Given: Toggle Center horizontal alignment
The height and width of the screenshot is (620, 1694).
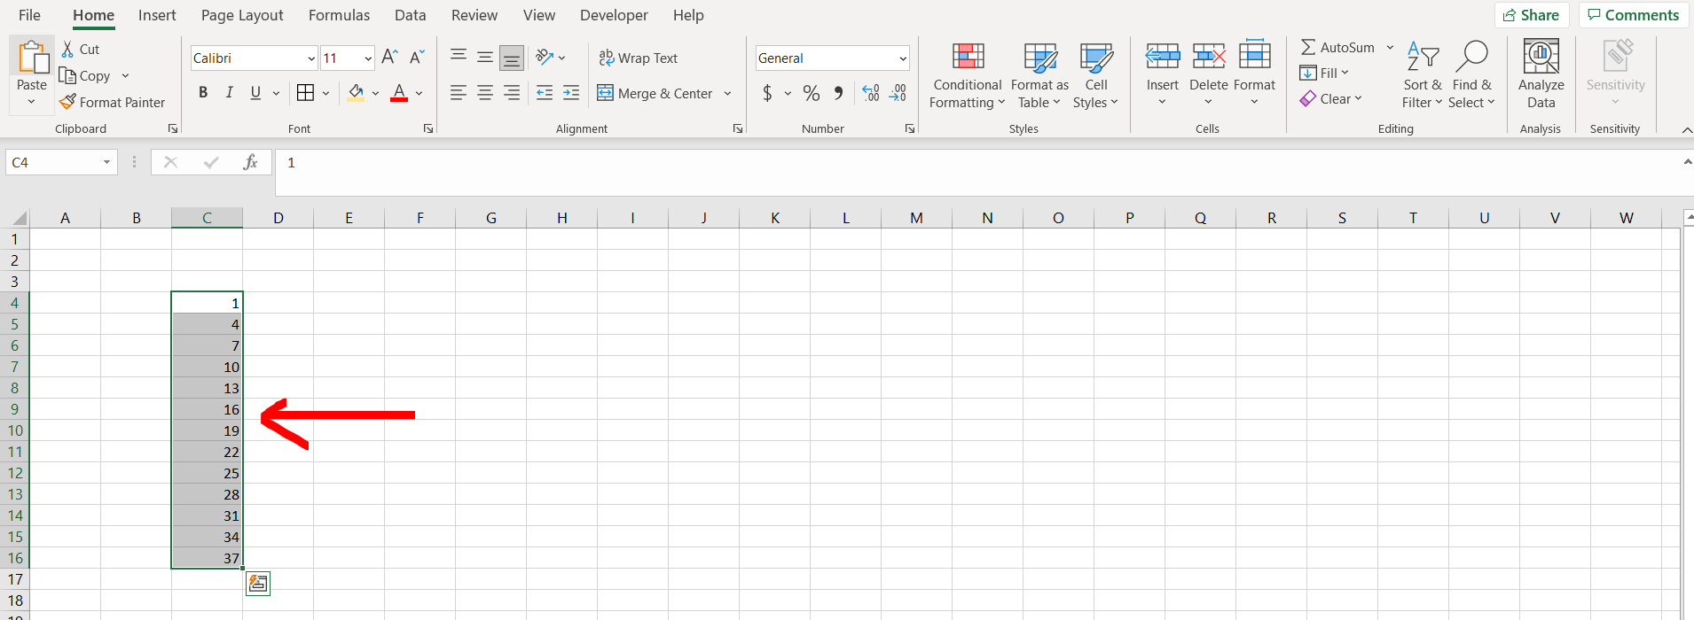Looking at the screenshot, I should (x=485, y=93).
